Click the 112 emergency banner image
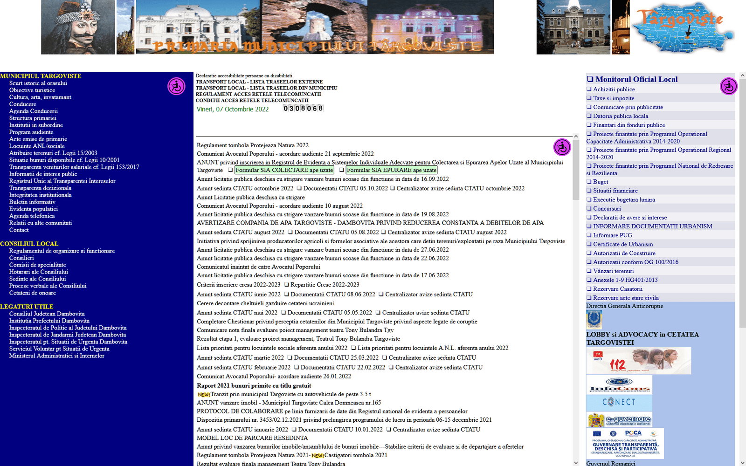The width and height of the screenshot is (746, 466). pos(638,361)
